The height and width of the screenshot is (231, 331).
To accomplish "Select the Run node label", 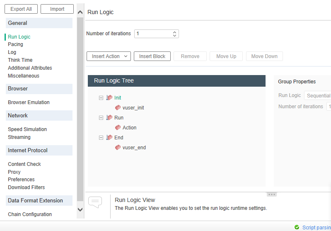I will click(119, 117).
